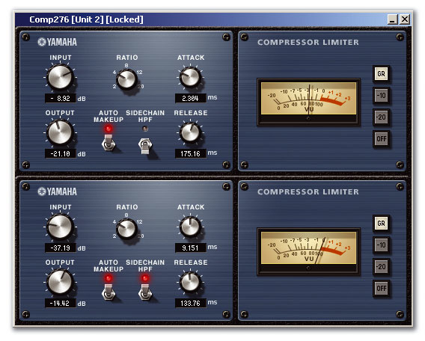The image size is (425, 341).
Task: Click the lower SIDECHAIN HPF red LED
Action: point(145,278)
